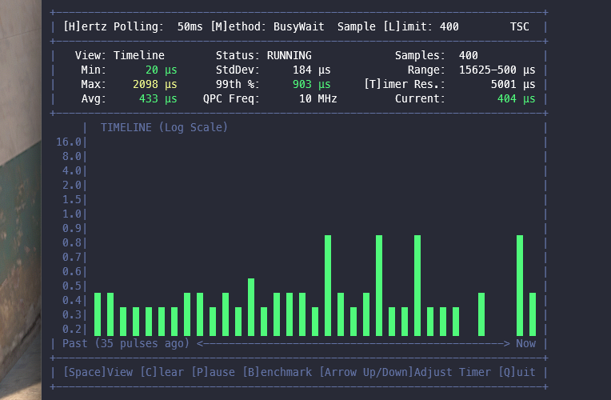Click the Now label on timeline
The height and width of the screenshot is (400, 611).
click(x=525, y=343)
